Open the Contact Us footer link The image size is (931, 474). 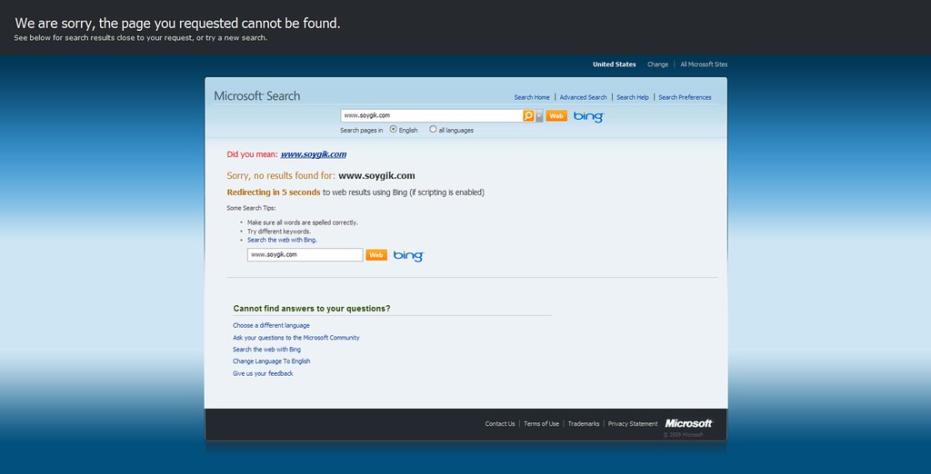click(500, 423)
